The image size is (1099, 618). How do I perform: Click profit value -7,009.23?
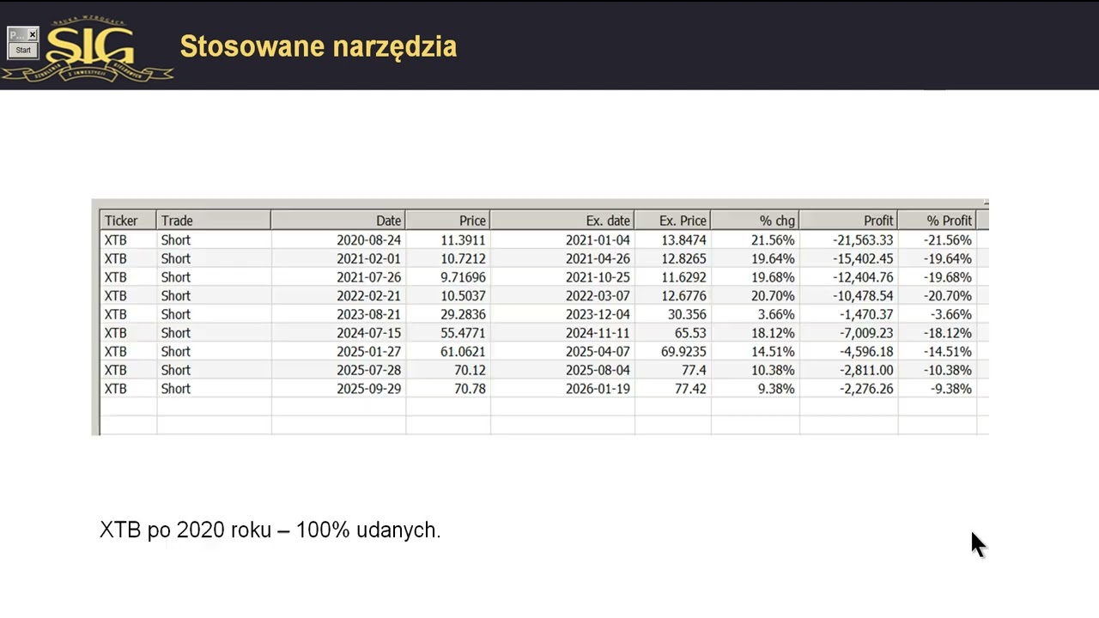(866, 333)
